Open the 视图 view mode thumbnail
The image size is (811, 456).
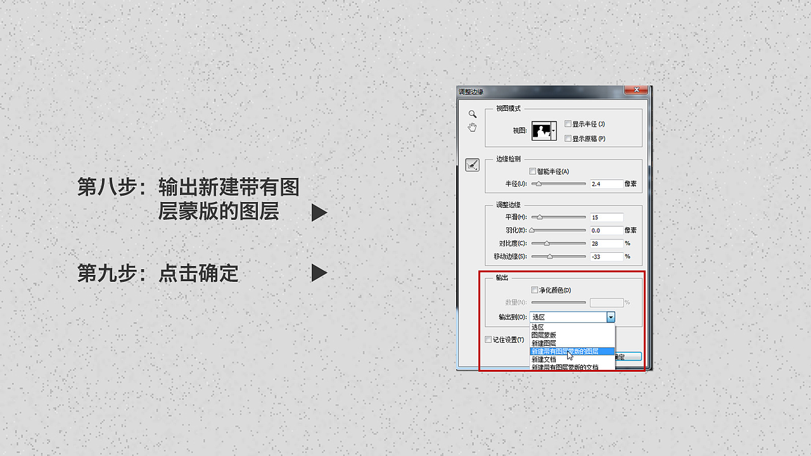[x=540, y=130]
